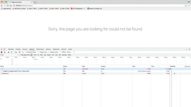Click initiator link 4 in font row
Viewport: 191px width, 107px height.
(x=101, y=71)
